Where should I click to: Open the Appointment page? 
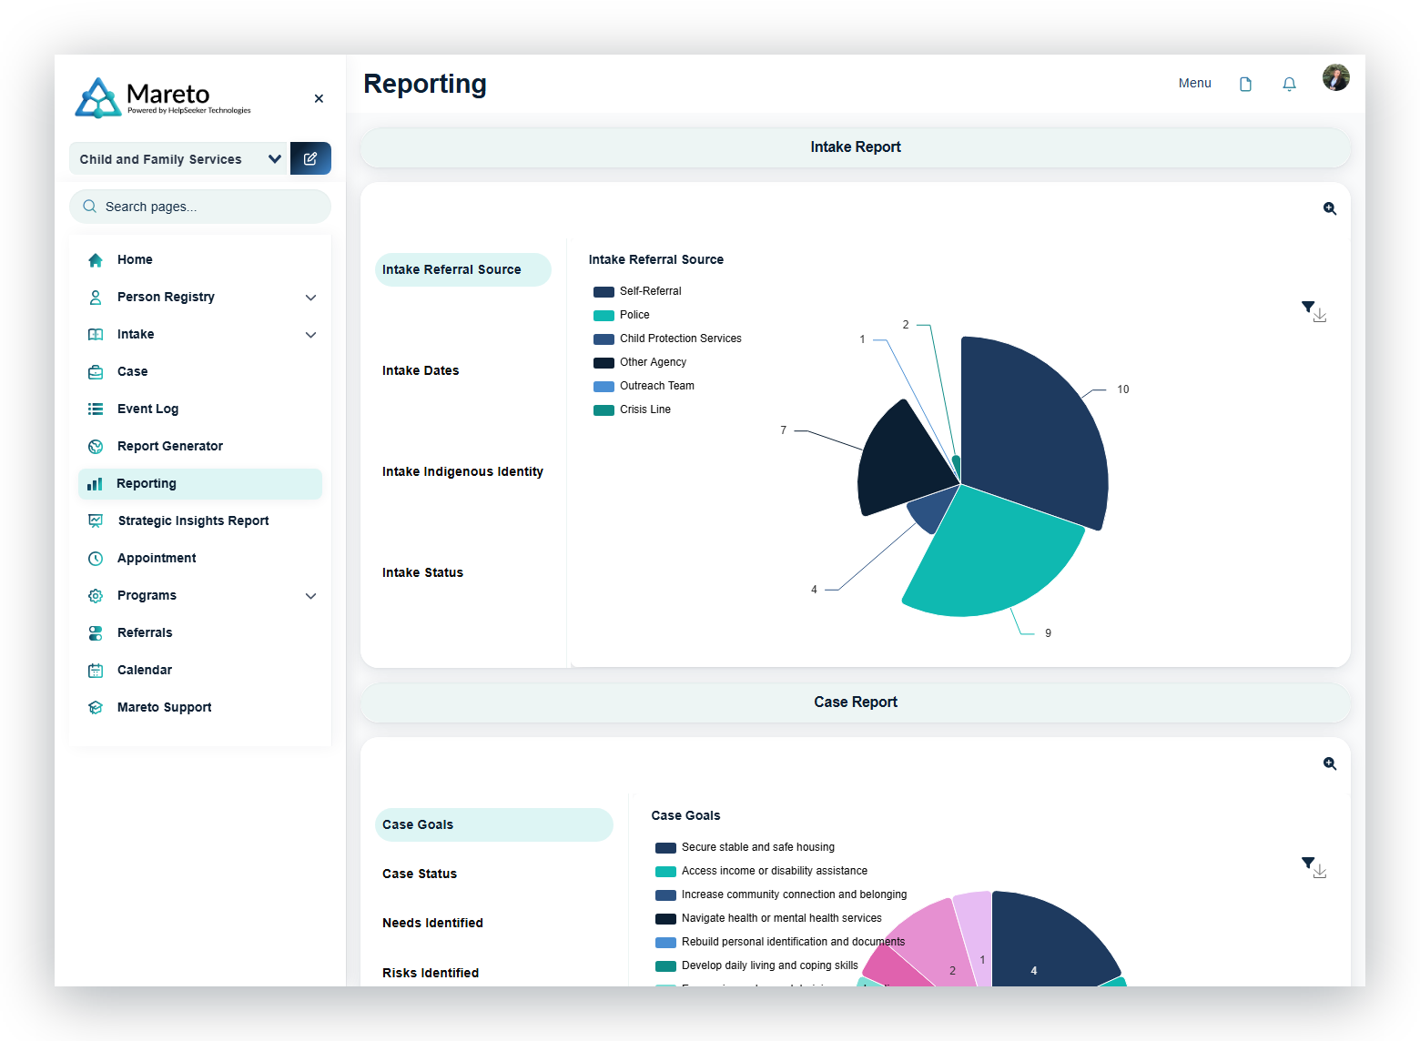point(157,558)
